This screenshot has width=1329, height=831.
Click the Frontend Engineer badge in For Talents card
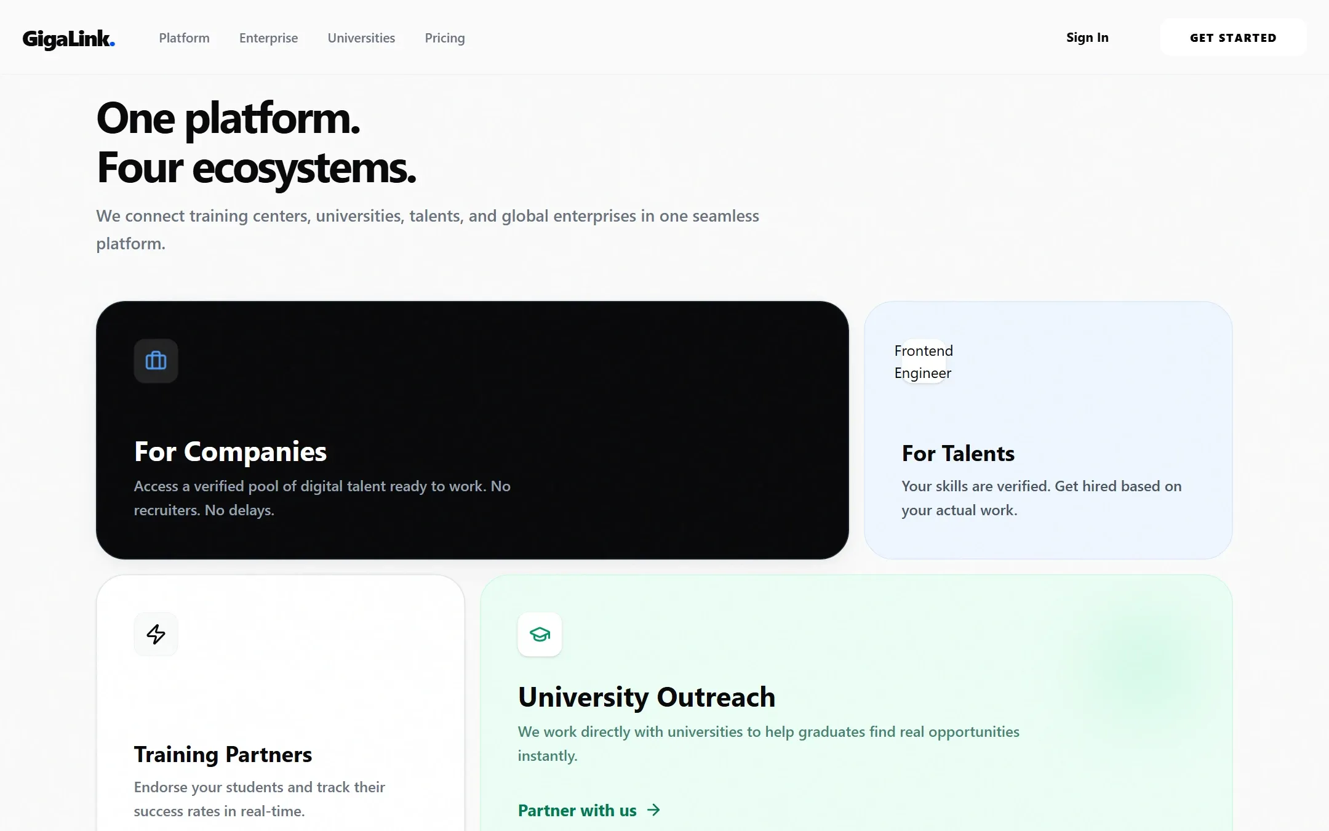coord(924,361)
